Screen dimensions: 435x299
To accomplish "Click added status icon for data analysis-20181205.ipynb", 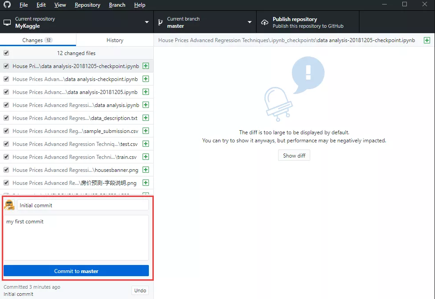I will (146, 92).
